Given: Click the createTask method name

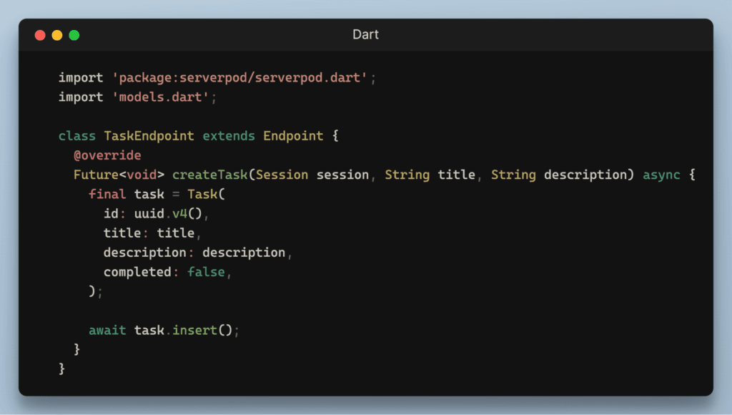Looking at the screenshot, I should click(209, 175).
